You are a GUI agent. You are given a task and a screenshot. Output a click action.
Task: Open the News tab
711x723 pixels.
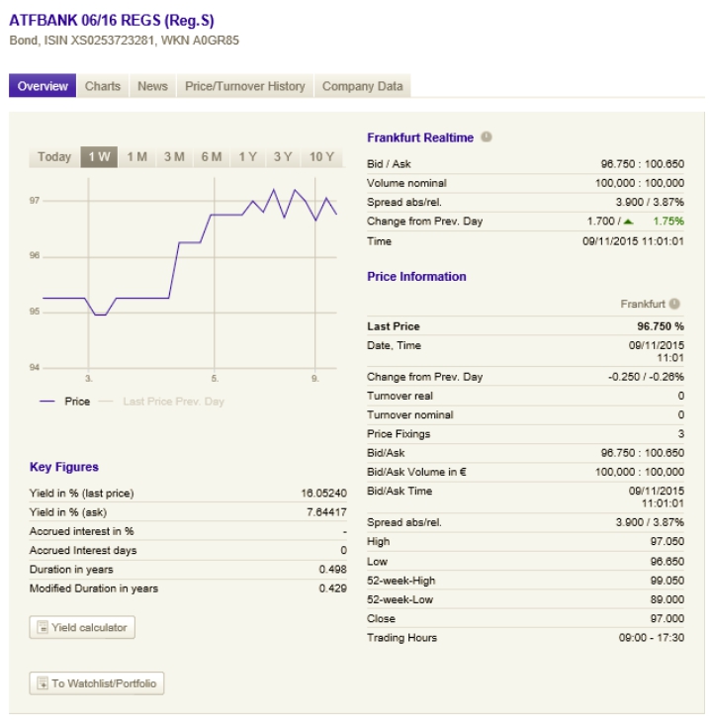[152, 86]
